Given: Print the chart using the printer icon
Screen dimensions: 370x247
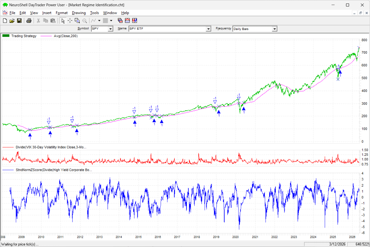Looking at the screenshot, I should (x=29, y=21).
